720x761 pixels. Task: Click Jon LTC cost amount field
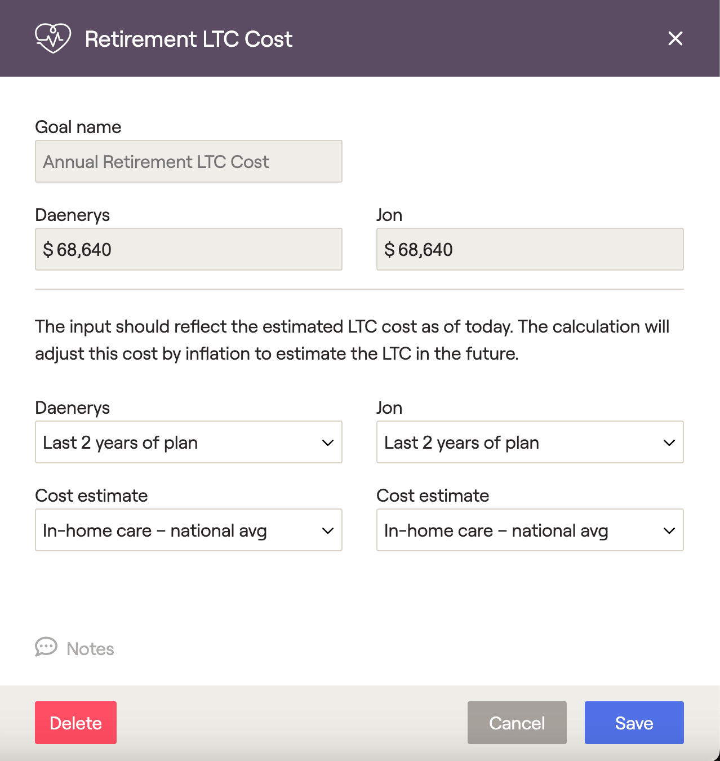(530, 249)
